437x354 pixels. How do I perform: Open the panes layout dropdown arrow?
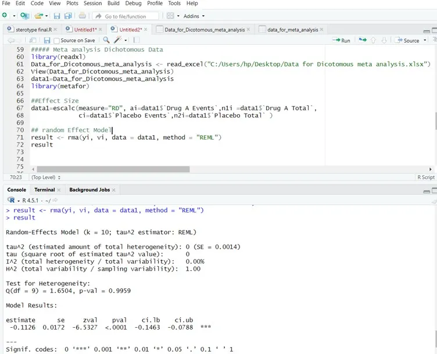coord(178,16)
